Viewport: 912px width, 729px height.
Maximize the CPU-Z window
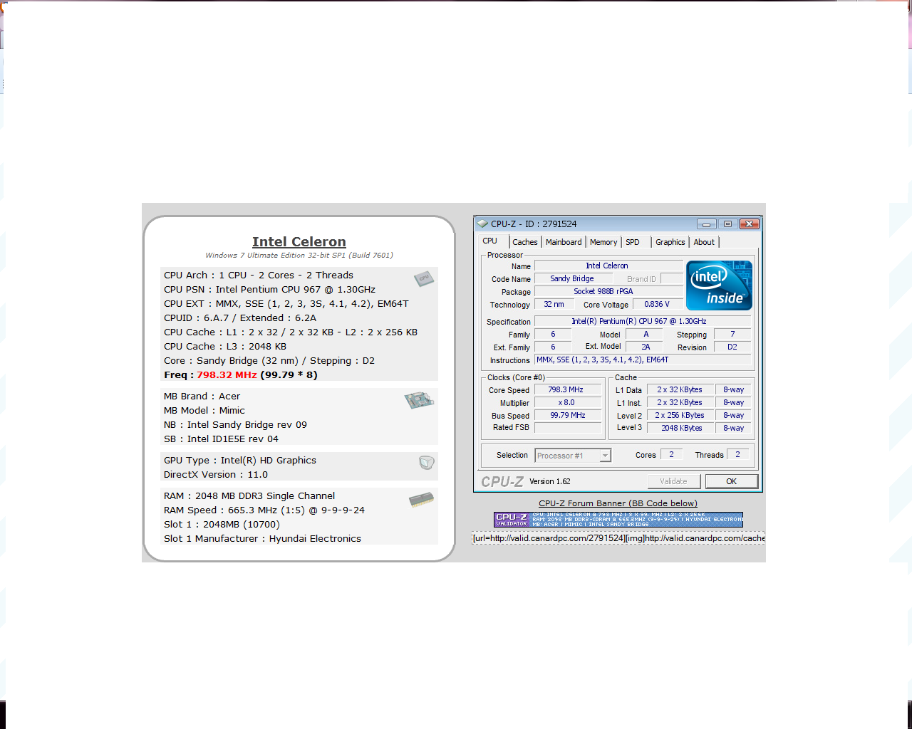[727, 224]
